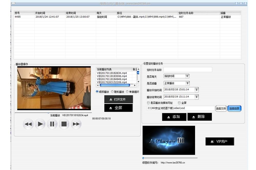Expand the 是否每天 dropdown
256x170 pixels.
point(187,76)
